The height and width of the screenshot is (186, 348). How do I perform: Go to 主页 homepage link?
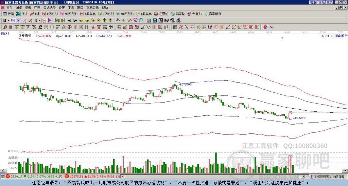(x=330, y=2)
